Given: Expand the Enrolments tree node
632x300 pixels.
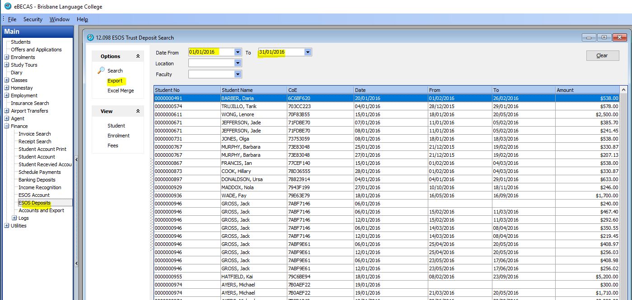Looking at the screenshot, I should [x=7, y=57].
